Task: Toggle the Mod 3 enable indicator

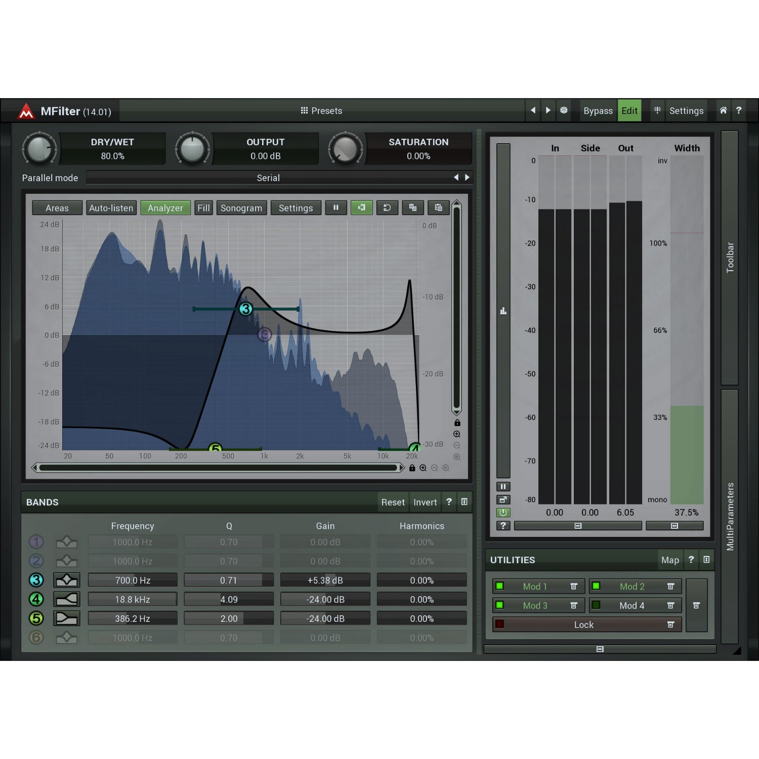Action: [499, 605]
